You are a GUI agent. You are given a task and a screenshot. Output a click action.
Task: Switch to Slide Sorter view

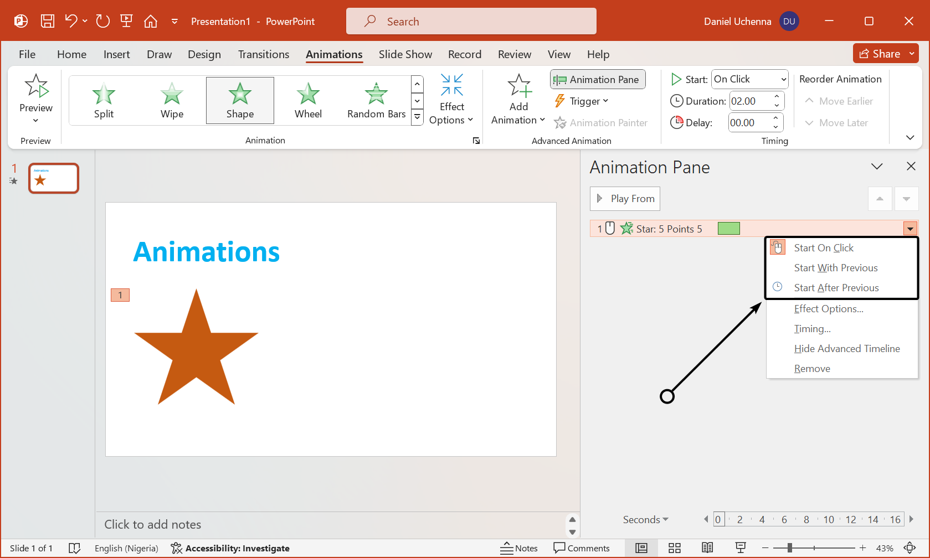point(674,548)
